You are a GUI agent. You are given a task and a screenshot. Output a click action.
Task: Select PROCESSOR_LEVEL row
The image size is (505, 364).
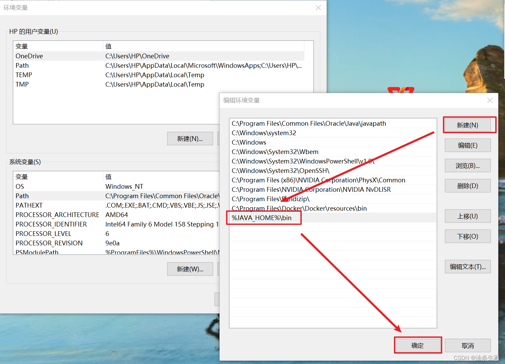[x=117, y=234]
